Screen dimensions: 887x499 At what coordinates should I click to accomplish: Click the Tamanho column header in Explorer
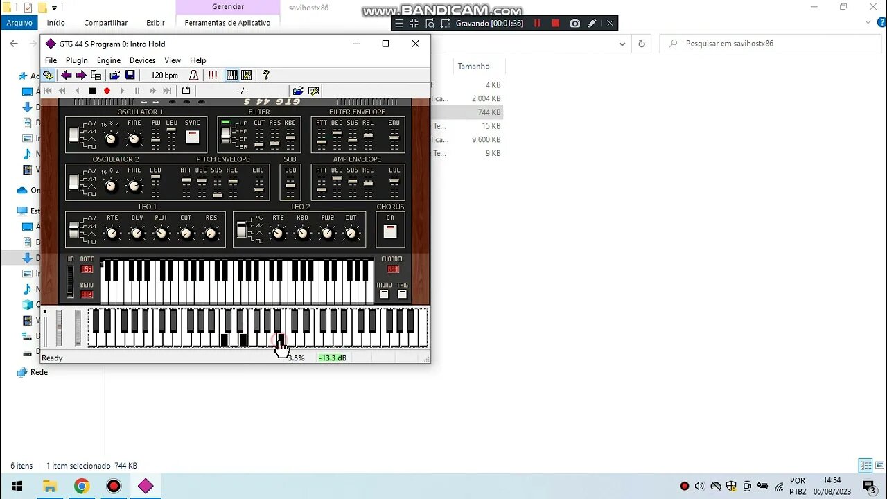click(473, 66)
